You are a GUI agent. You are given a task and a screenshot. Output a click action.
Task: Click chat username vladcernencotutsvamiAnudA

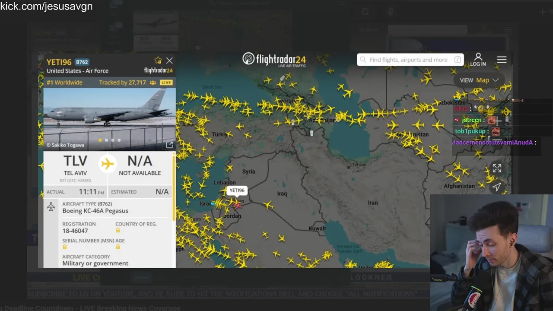493,142
